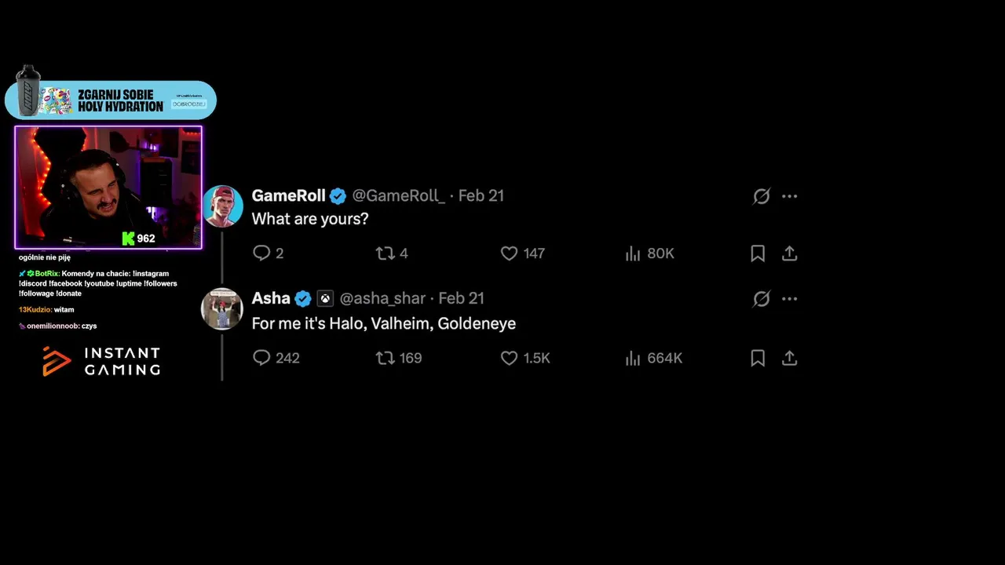1005x565 pixels.
Task: Open GameRoll's profile picture
Action: pos(222,206)
